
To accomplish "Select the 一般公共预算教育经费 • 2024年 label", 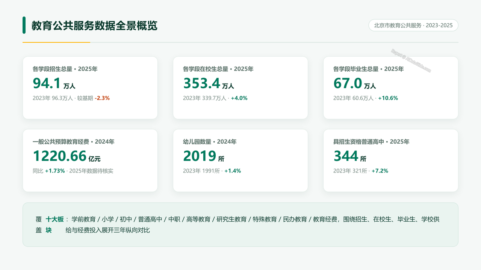I will [74, 142].
